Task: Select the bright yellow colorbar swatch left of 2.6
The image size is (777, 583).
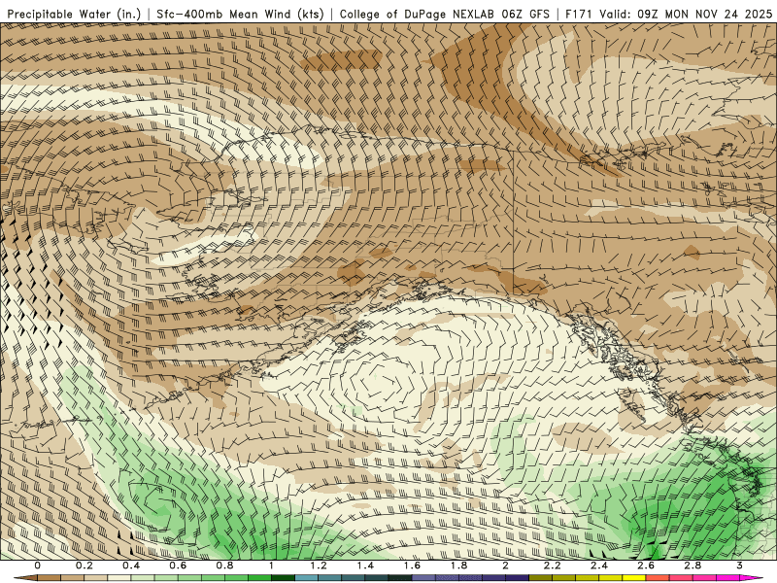Action: click(634, 577)
